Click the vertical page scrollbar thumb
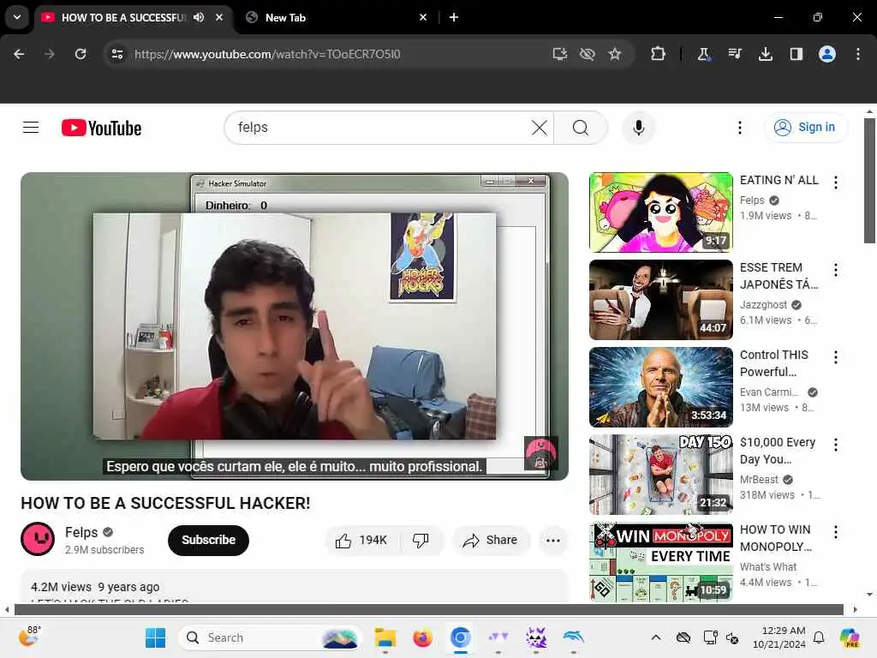The height and width of the screenshot is (658, 877). (x=870, y=180)
